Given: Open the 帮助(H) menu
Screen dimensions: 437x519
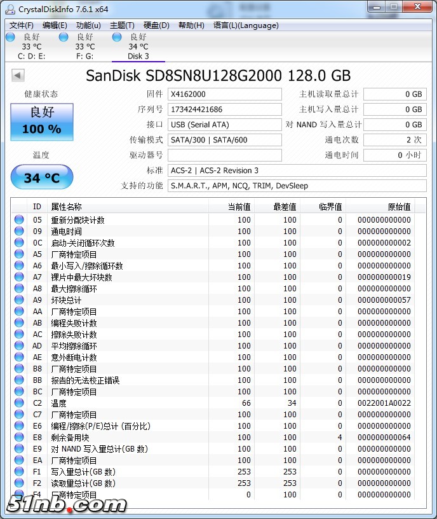Looking at the screenshot, I should tap(191, 25).
